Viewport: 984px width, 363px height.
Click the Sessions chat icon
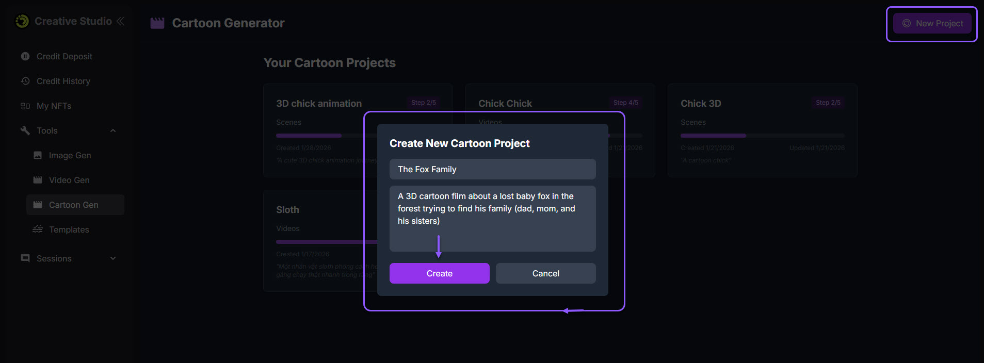[x=25, y=258]
